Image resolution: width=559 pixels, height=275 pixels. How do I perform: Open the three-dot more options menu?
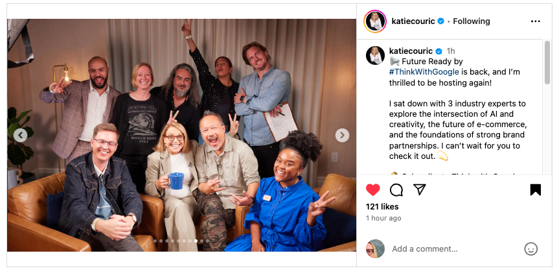[535, 21]
